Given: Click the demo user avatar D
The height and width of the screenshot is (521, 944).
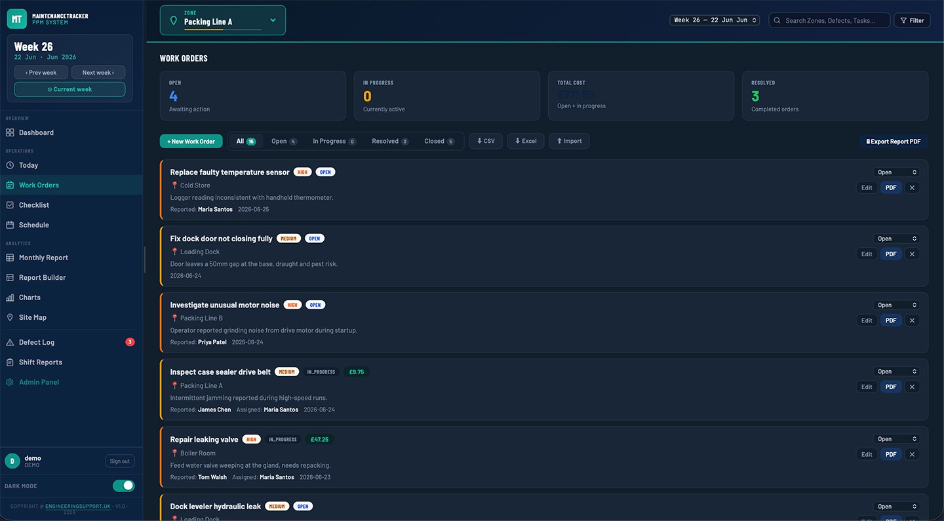Looking at the screenshot, I should tap(12, 461).
